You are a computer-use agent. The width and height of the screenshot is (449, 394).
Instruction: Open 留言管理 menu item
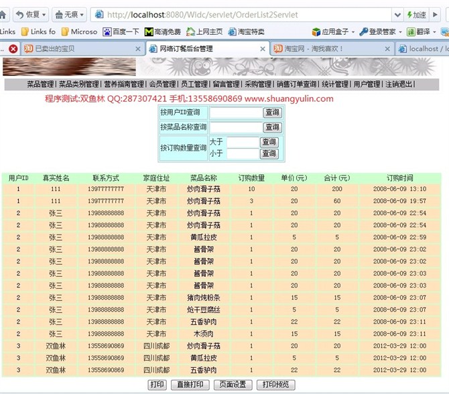coord(226,84)
